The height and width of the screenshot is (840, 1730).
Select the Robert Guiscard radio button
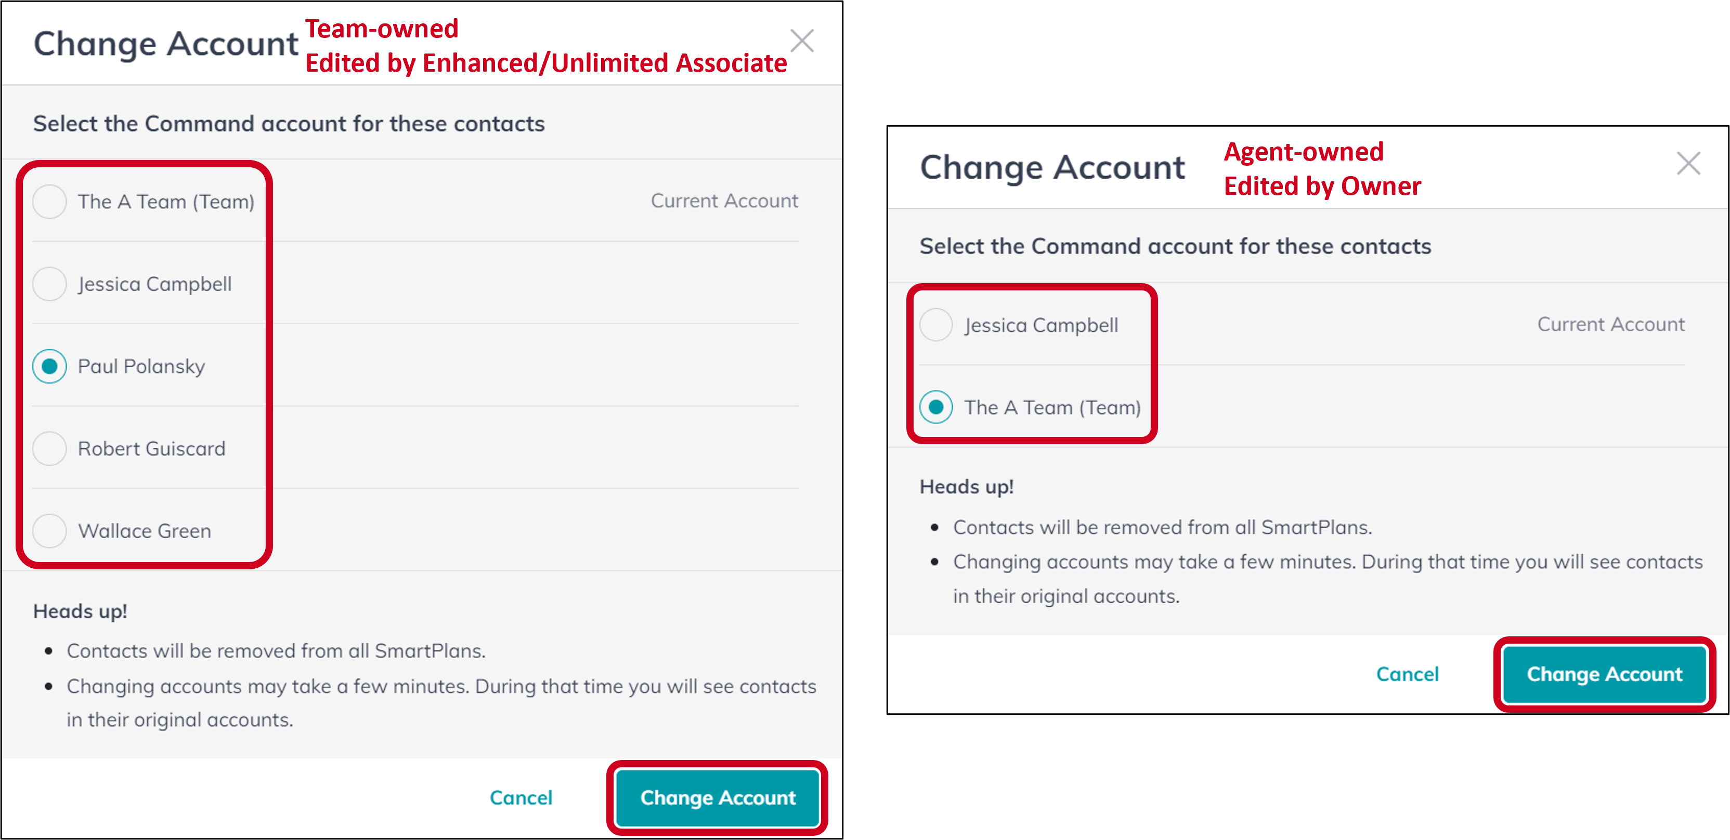click(x=49, y=448)
